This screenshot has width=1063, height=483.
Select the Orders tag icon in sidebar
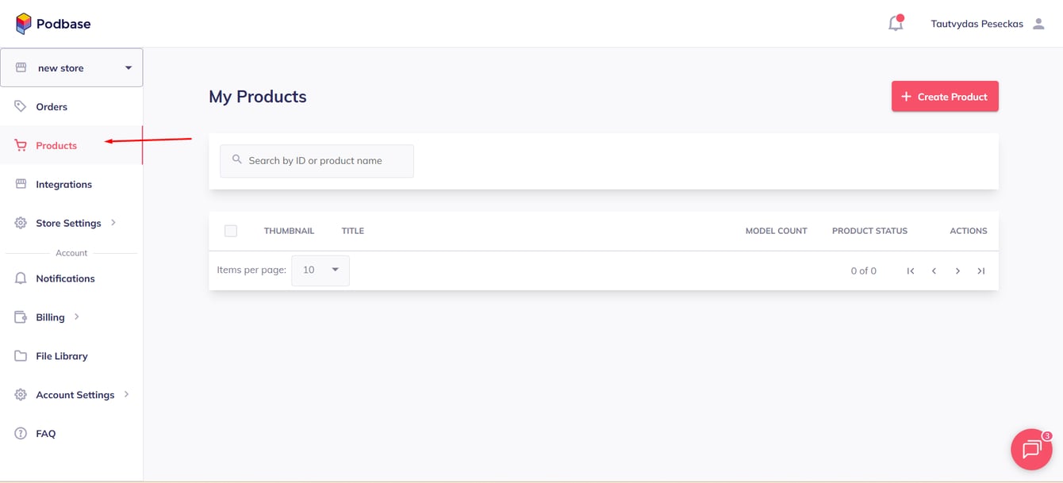tap(19, 106)
